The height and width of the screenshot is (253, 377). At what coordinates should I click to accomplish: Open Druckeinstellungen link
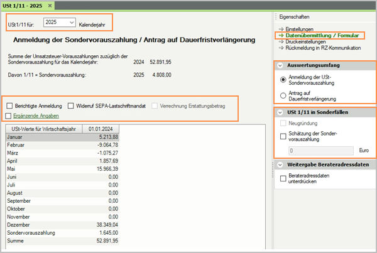(x=305, y=41)
